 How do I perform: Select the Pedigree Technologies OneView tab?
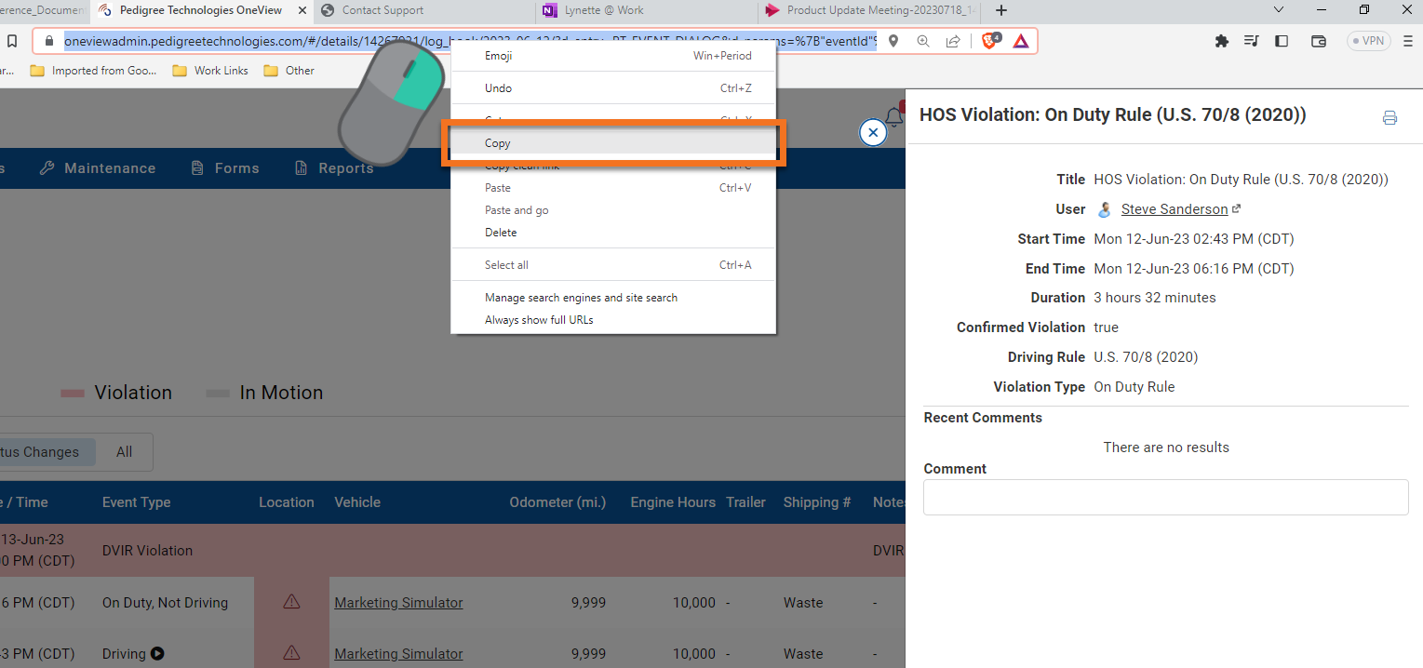coord(200,10)
